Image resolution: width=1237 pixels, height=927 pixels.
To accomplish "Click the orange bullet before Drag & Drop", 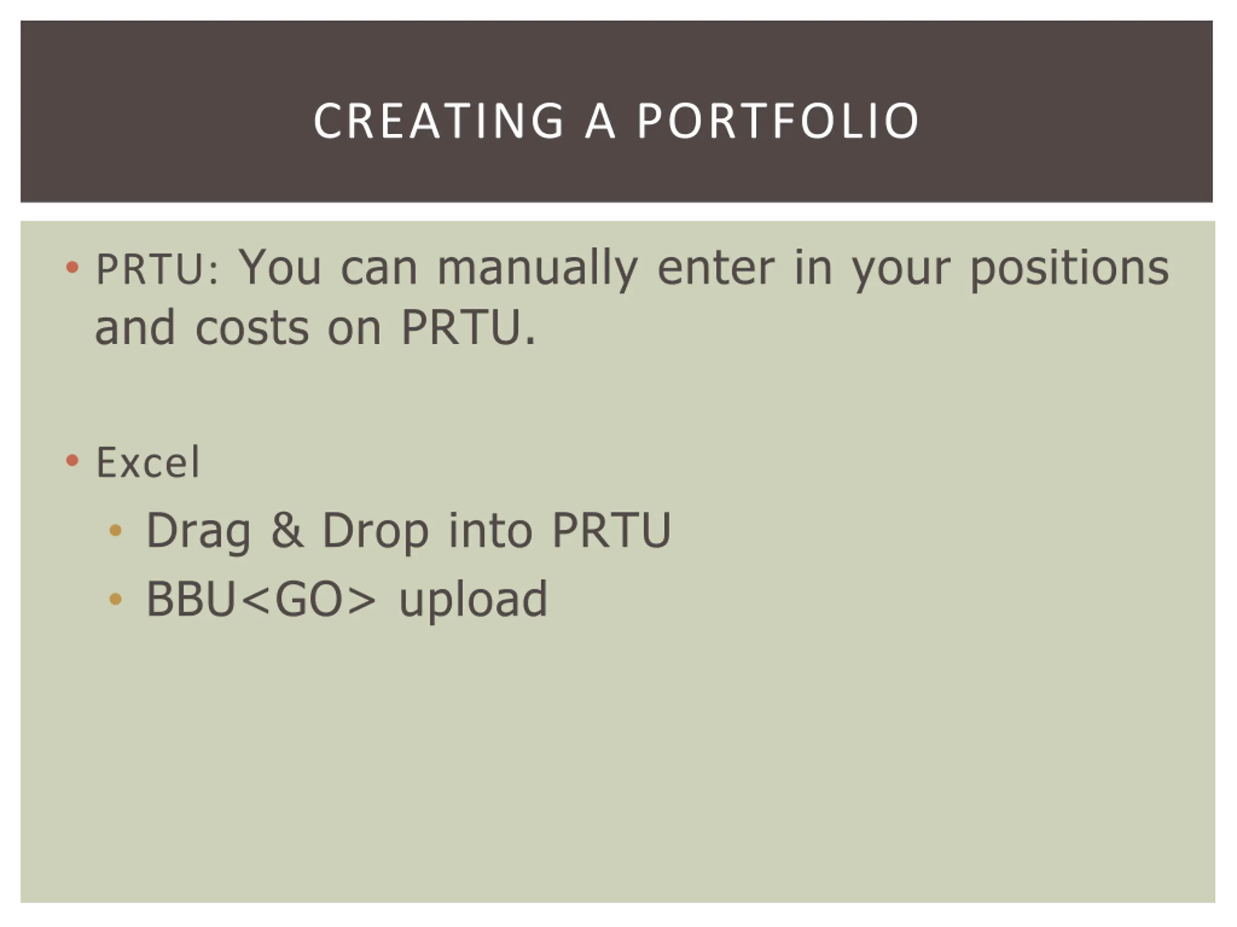I will point(115,530).
